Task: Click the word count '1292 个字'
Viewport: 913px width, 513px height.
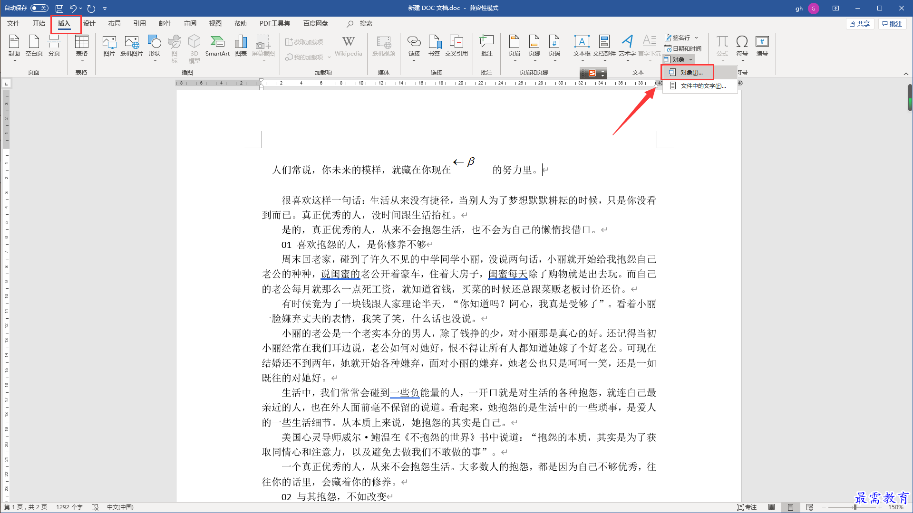Action: pyautogui.click(x=69, y=507)
